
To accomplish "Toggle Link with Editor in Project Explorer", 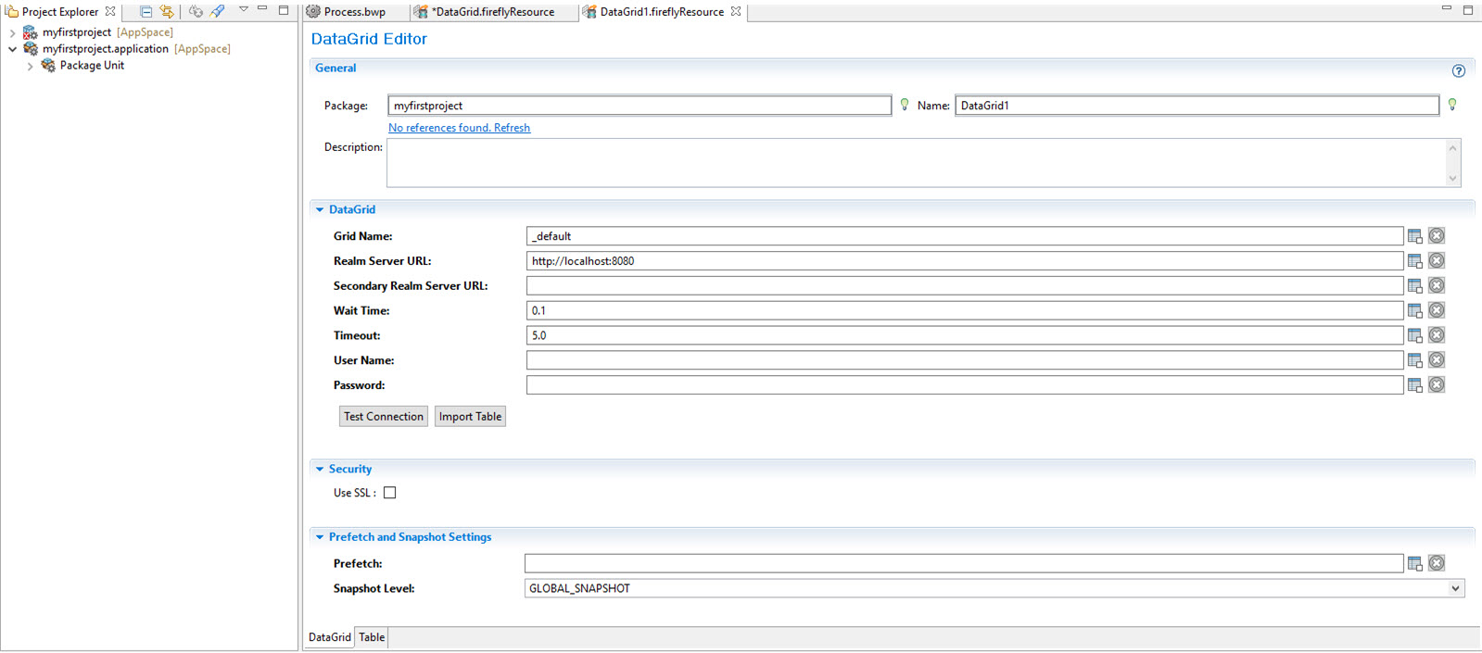I will pos(167,11).
